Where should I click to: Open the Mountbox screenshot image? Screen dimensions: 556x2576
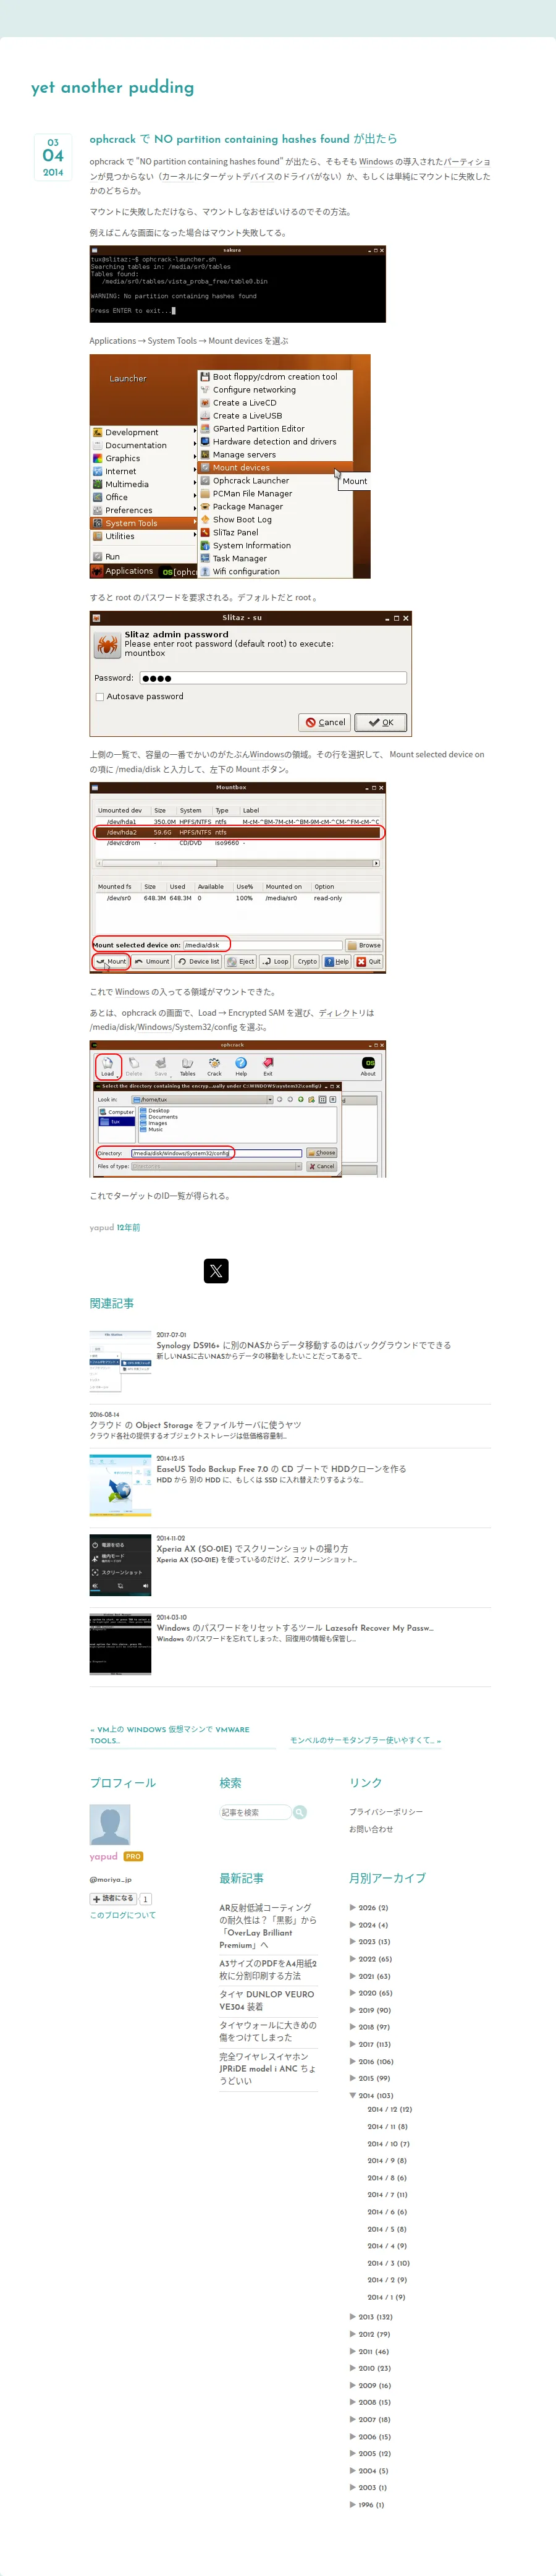point(238,877)
